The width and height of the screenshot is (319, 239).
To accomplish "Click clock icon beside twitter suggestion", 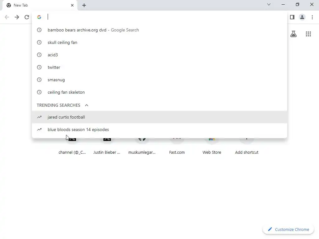I will (39, 67).
